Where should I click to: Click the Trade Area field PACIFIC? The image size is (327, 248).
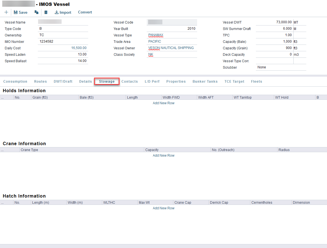point(172,42)
